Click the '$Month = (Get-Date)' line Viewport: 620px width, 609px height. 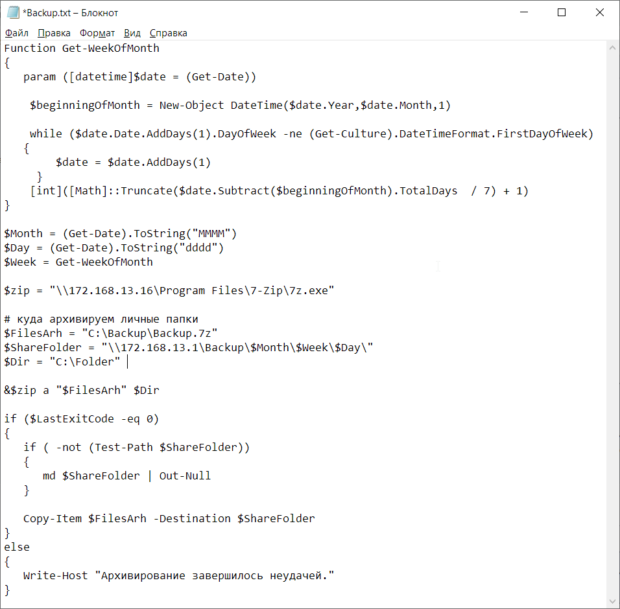coord(120,233)
